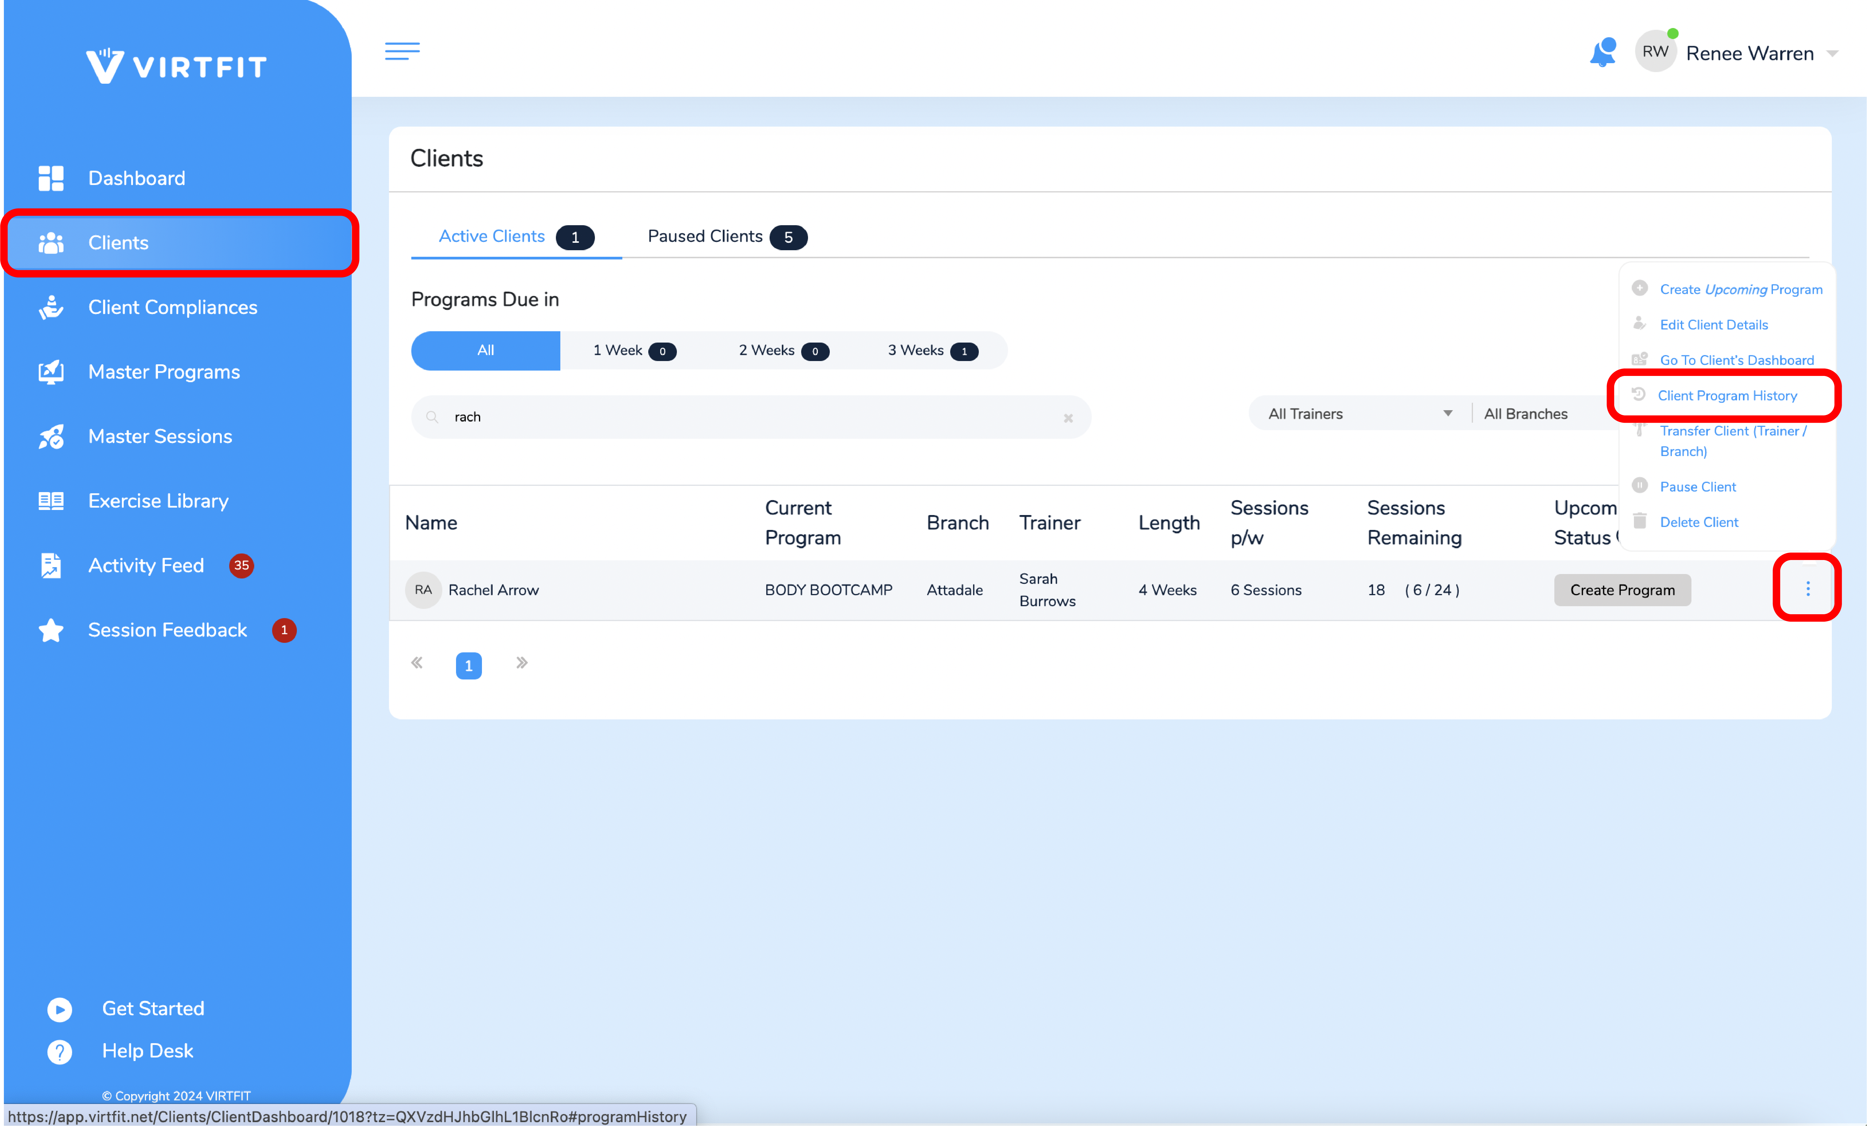The width and height of the screenshot is (1867, 1126).
Task: Click the Renee Warren user name
Action: tap(1750, 54)
